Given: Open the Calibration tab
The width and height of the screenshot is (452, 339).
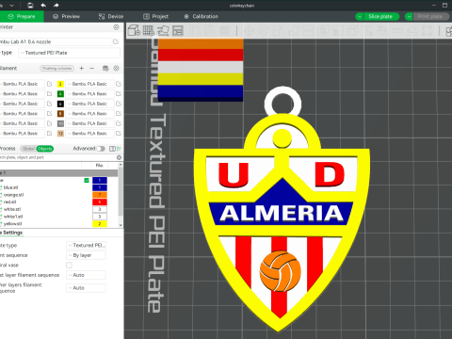Looking at the screenshot, I should (x=201, y=17).
